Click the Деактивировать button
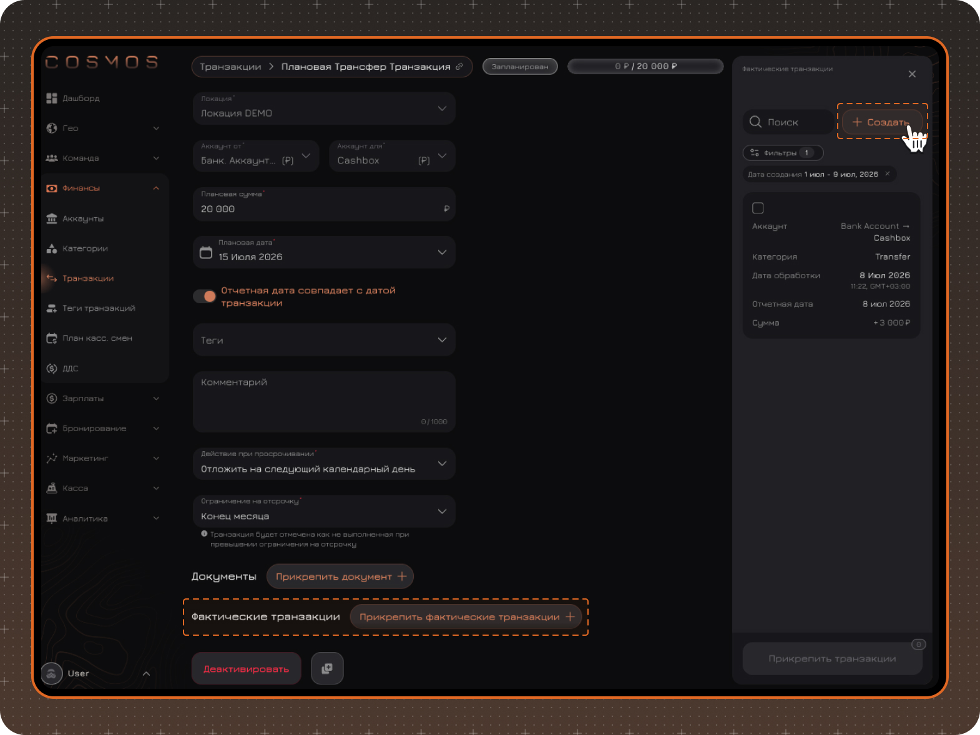Image resolution: width=980 pixels, height=735 pixels. 246,668
